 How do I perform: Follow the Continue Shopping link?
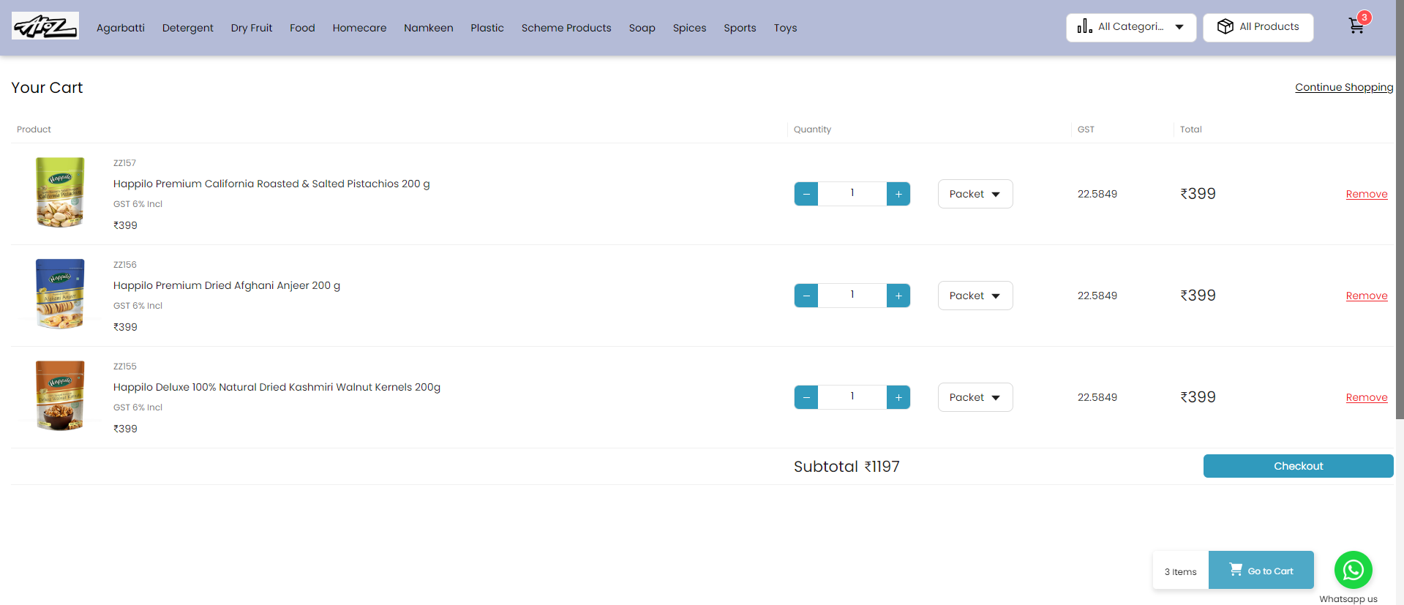(1344, 87)
